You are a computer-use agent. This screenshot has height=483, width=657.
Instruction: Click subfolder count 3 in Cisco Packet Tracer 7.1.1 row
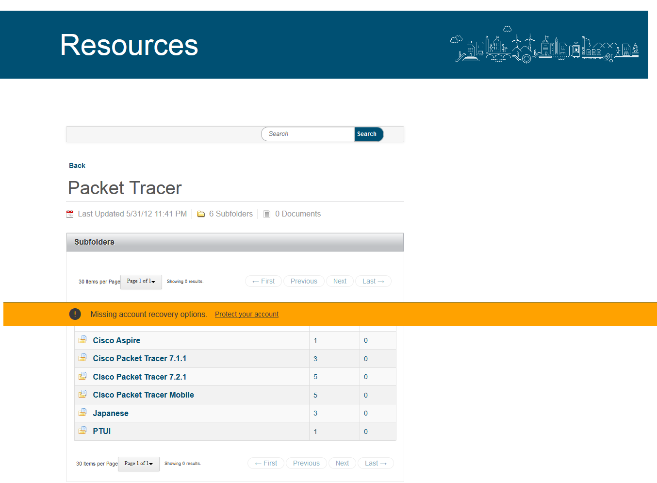pos(315,359)
